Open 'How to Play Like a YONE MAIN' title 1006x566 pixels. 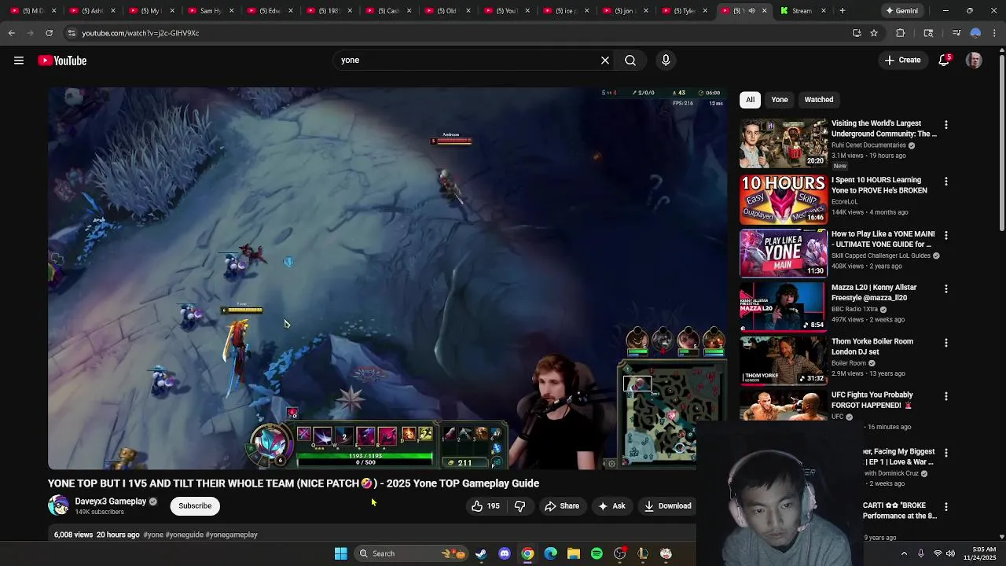point(883,239)
